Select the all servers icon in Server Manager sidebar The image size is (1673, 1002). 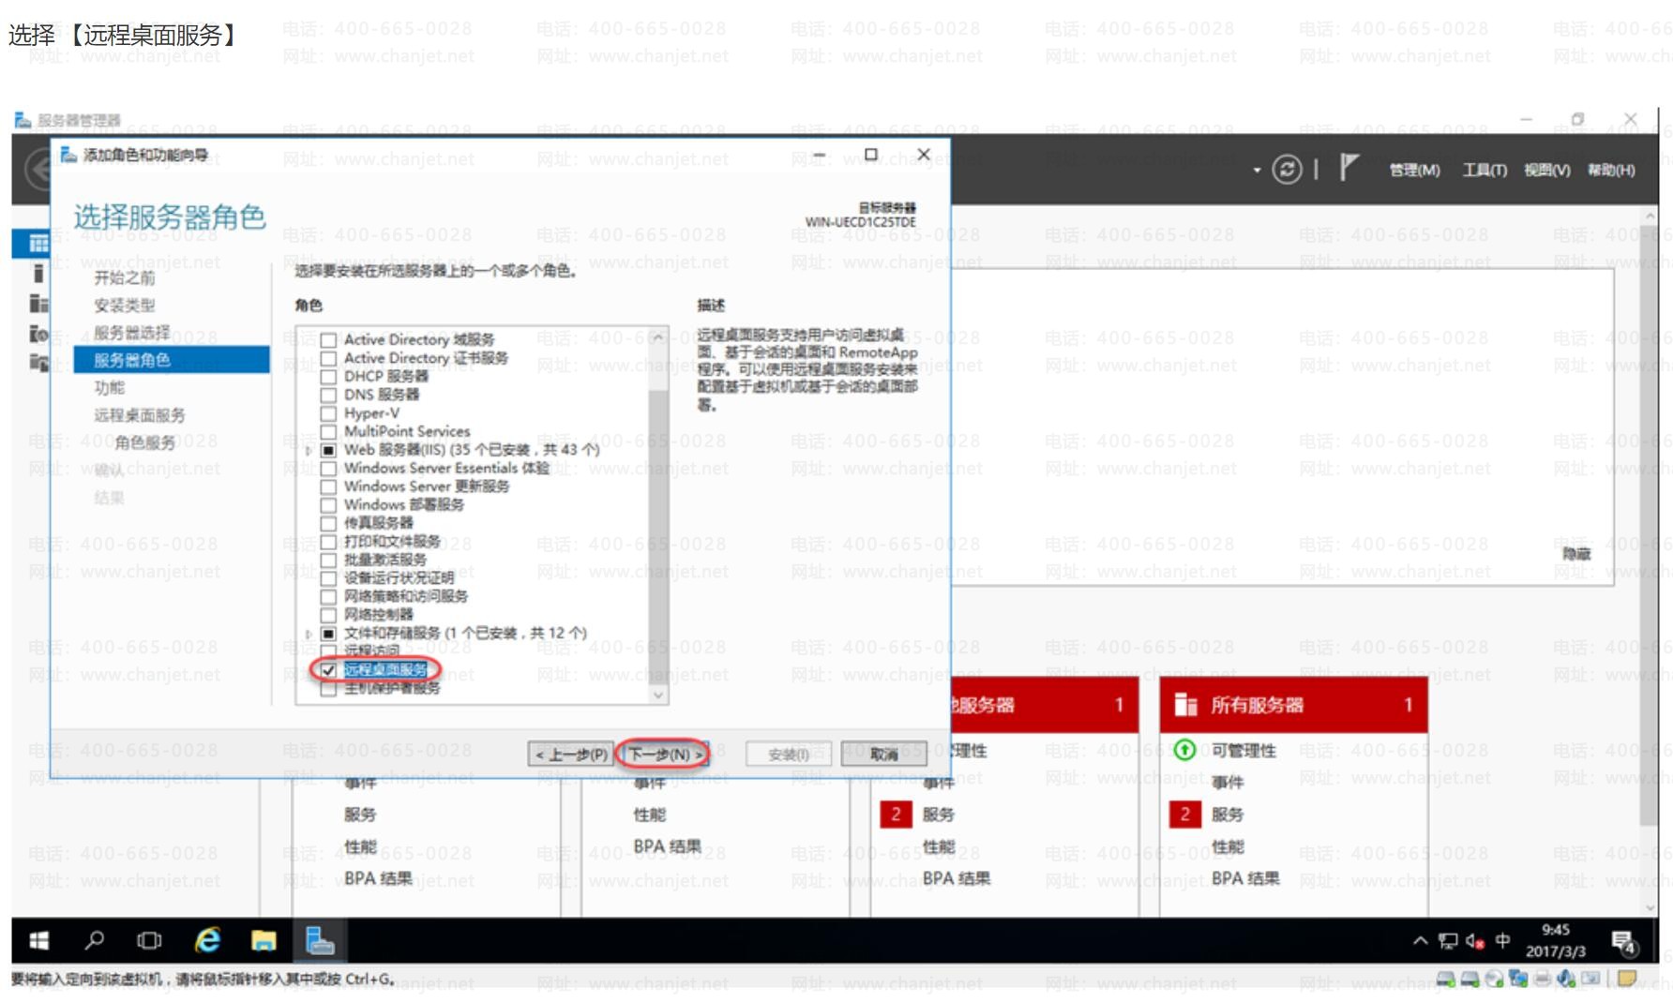[x=38, y=303]
